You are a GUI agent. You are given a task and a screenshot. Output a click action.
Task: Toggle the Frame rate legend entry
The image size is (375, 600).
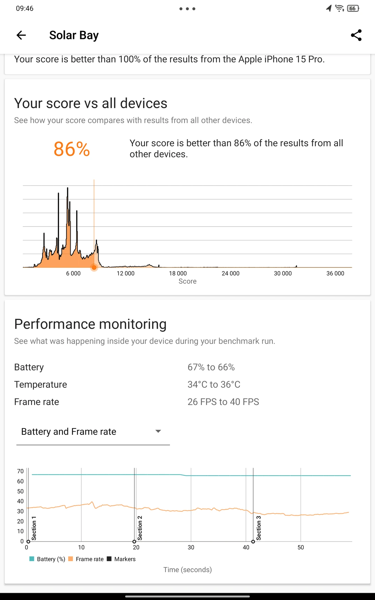pyautogui.click(x=86, y=559)
